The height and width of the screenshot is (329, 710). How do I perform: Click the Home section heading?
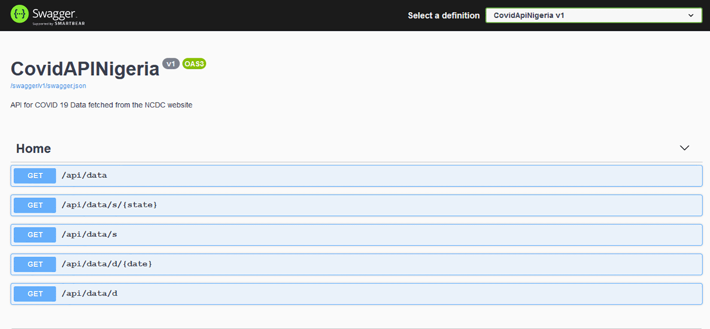pyautogui.click(x=33, y=149)
